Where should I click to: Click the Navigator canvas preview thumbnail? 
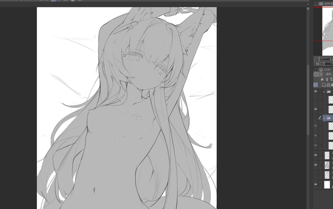pos(327,31)
